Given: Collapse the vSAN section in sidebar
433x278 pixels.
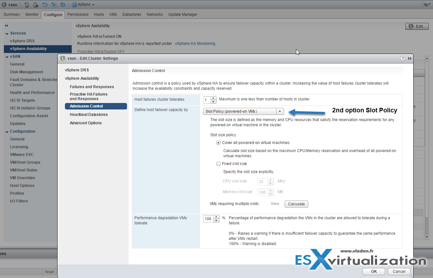Looking at the screenshot, I should 7,57.
